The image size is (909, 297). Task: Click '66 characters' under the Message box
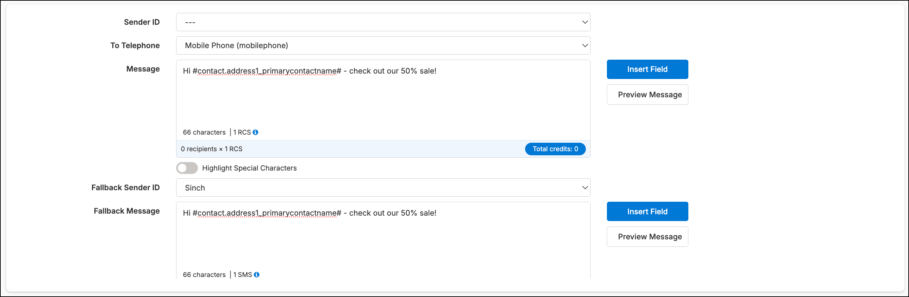pyautogui.click(x=204, y=133)
